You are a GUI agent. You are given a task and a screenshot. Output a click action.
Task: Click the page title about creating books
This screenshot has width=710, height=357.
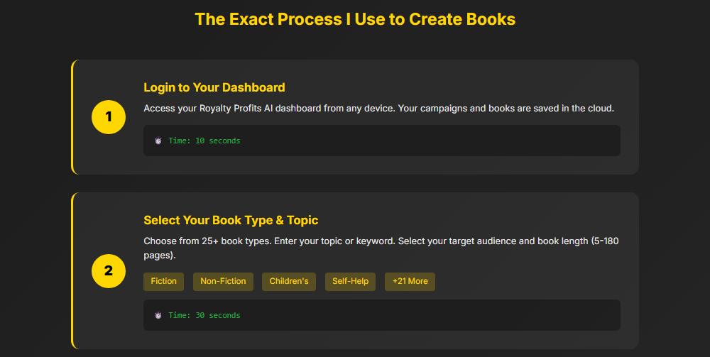355,19
